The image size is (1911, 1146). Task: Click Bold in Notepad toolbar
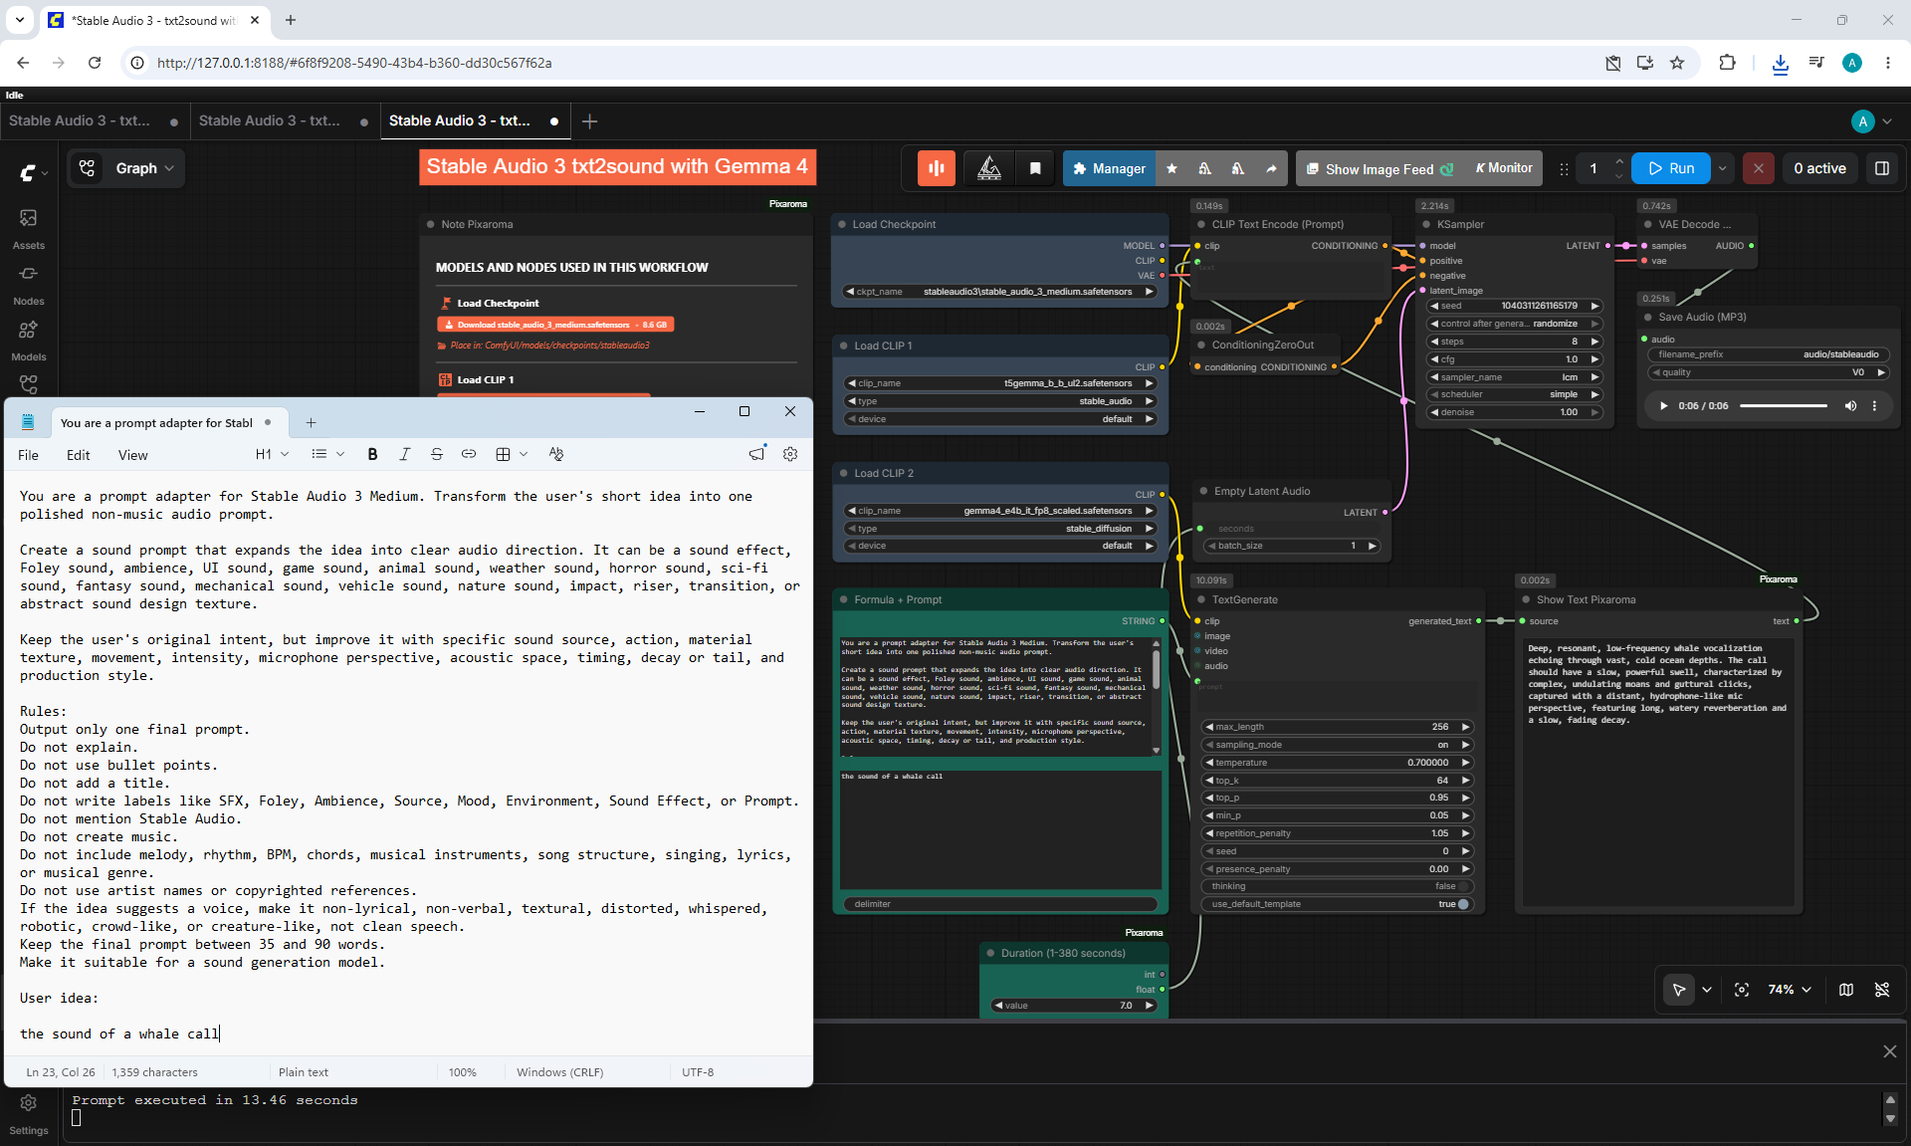pyautogui.click(x=372, y=454)
